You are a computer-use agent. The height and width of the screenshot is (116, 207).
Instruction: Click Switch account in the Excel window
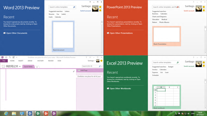189,66
